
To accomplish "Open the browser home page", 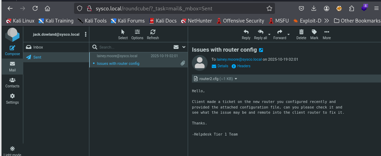I will 48,8.
